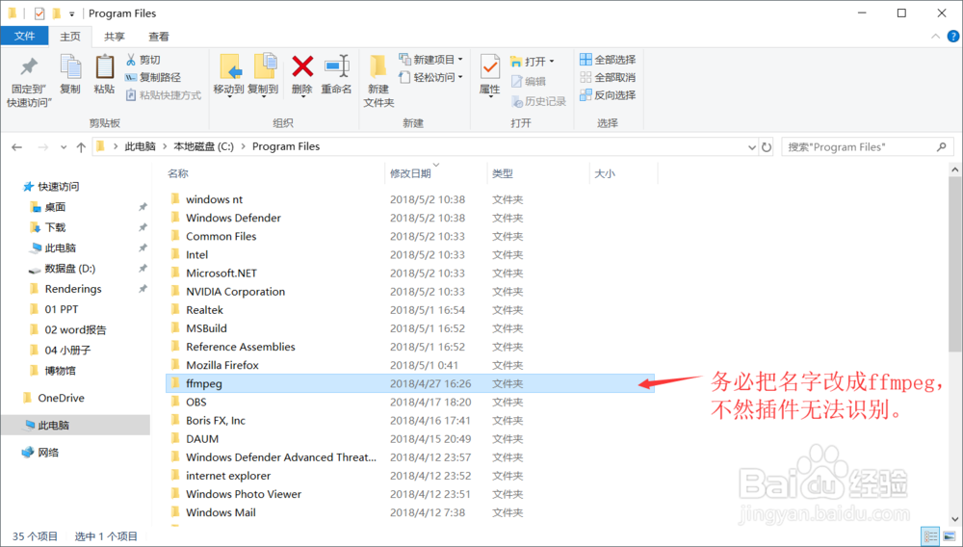The image size is (963, 547).
Task: Click the Refresh button
Action: 767,147
